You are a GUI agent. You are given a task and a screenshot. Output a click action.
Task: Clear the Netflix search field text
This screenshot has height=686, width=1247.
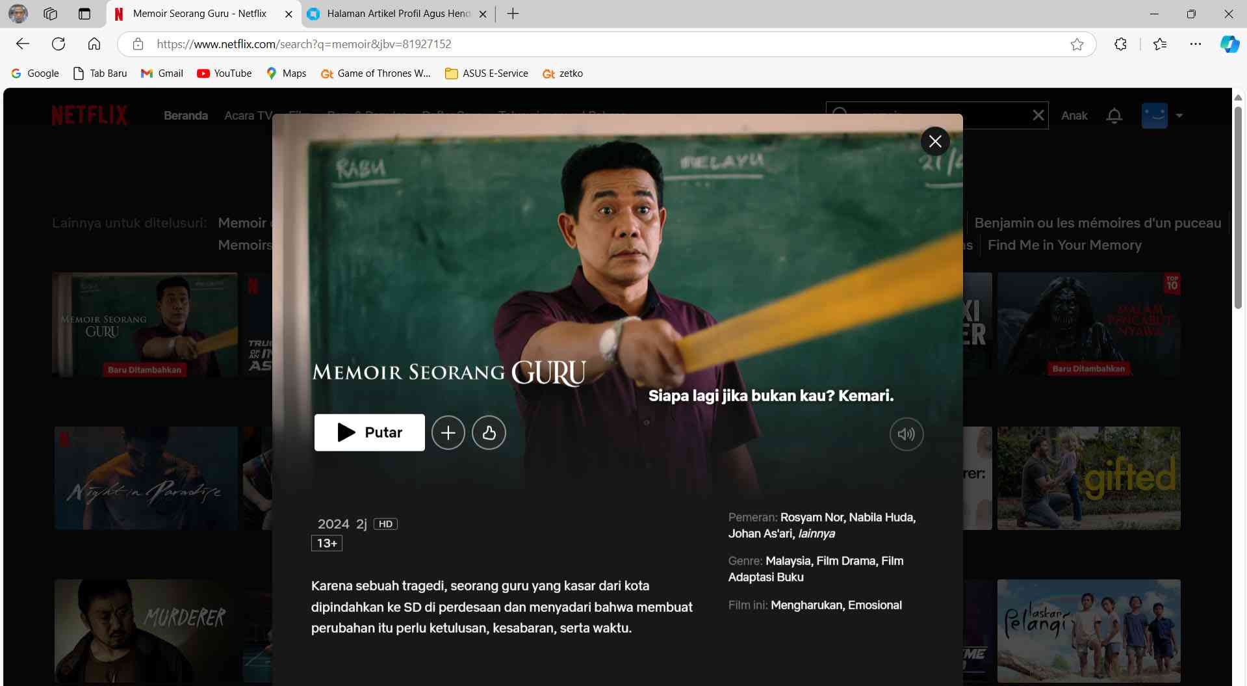coord(1038,115)
